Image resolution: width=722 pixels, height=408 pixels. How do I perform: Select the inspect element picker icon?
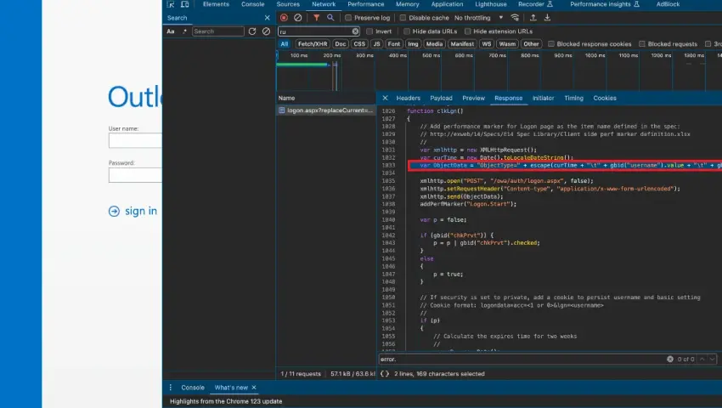pyautogui.click(x=171, y=4)
